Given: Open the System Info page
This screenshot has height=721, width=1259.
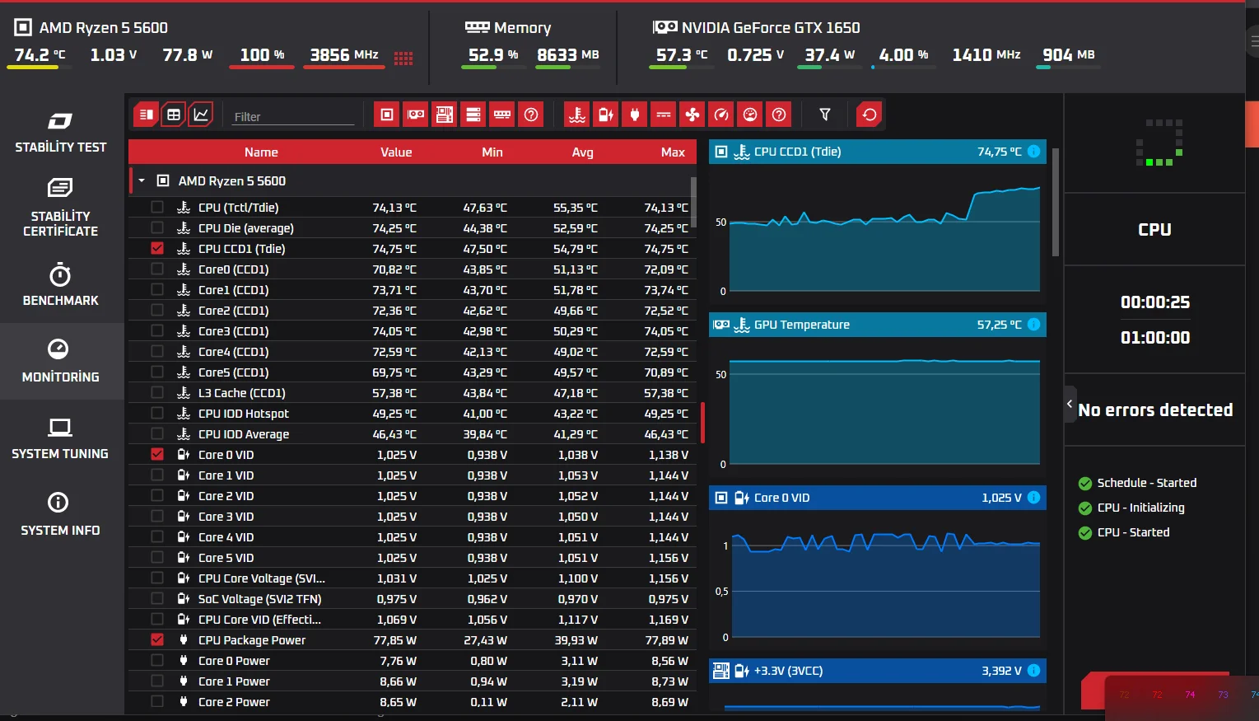Looking at the screenshot, I should [x=60, y=515].
